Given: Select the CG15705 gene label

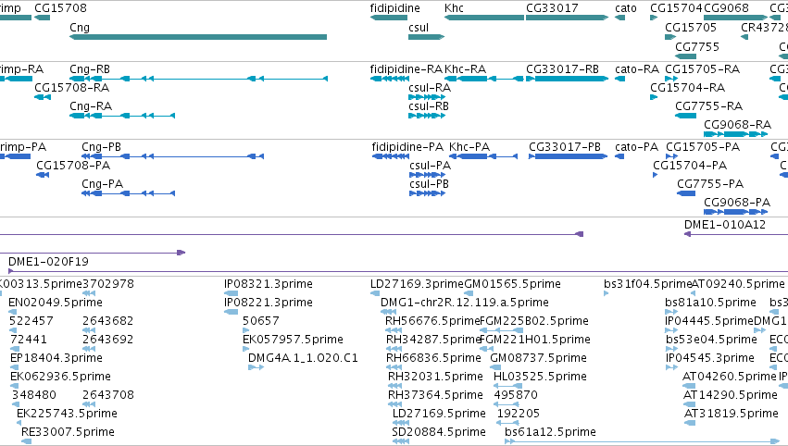Looking at the screenshot, I should [691, 28].
